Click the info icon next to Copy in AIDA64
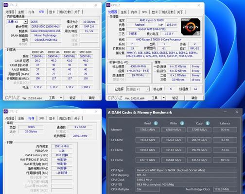Screen dimensions: 245x194 point(208,123)
